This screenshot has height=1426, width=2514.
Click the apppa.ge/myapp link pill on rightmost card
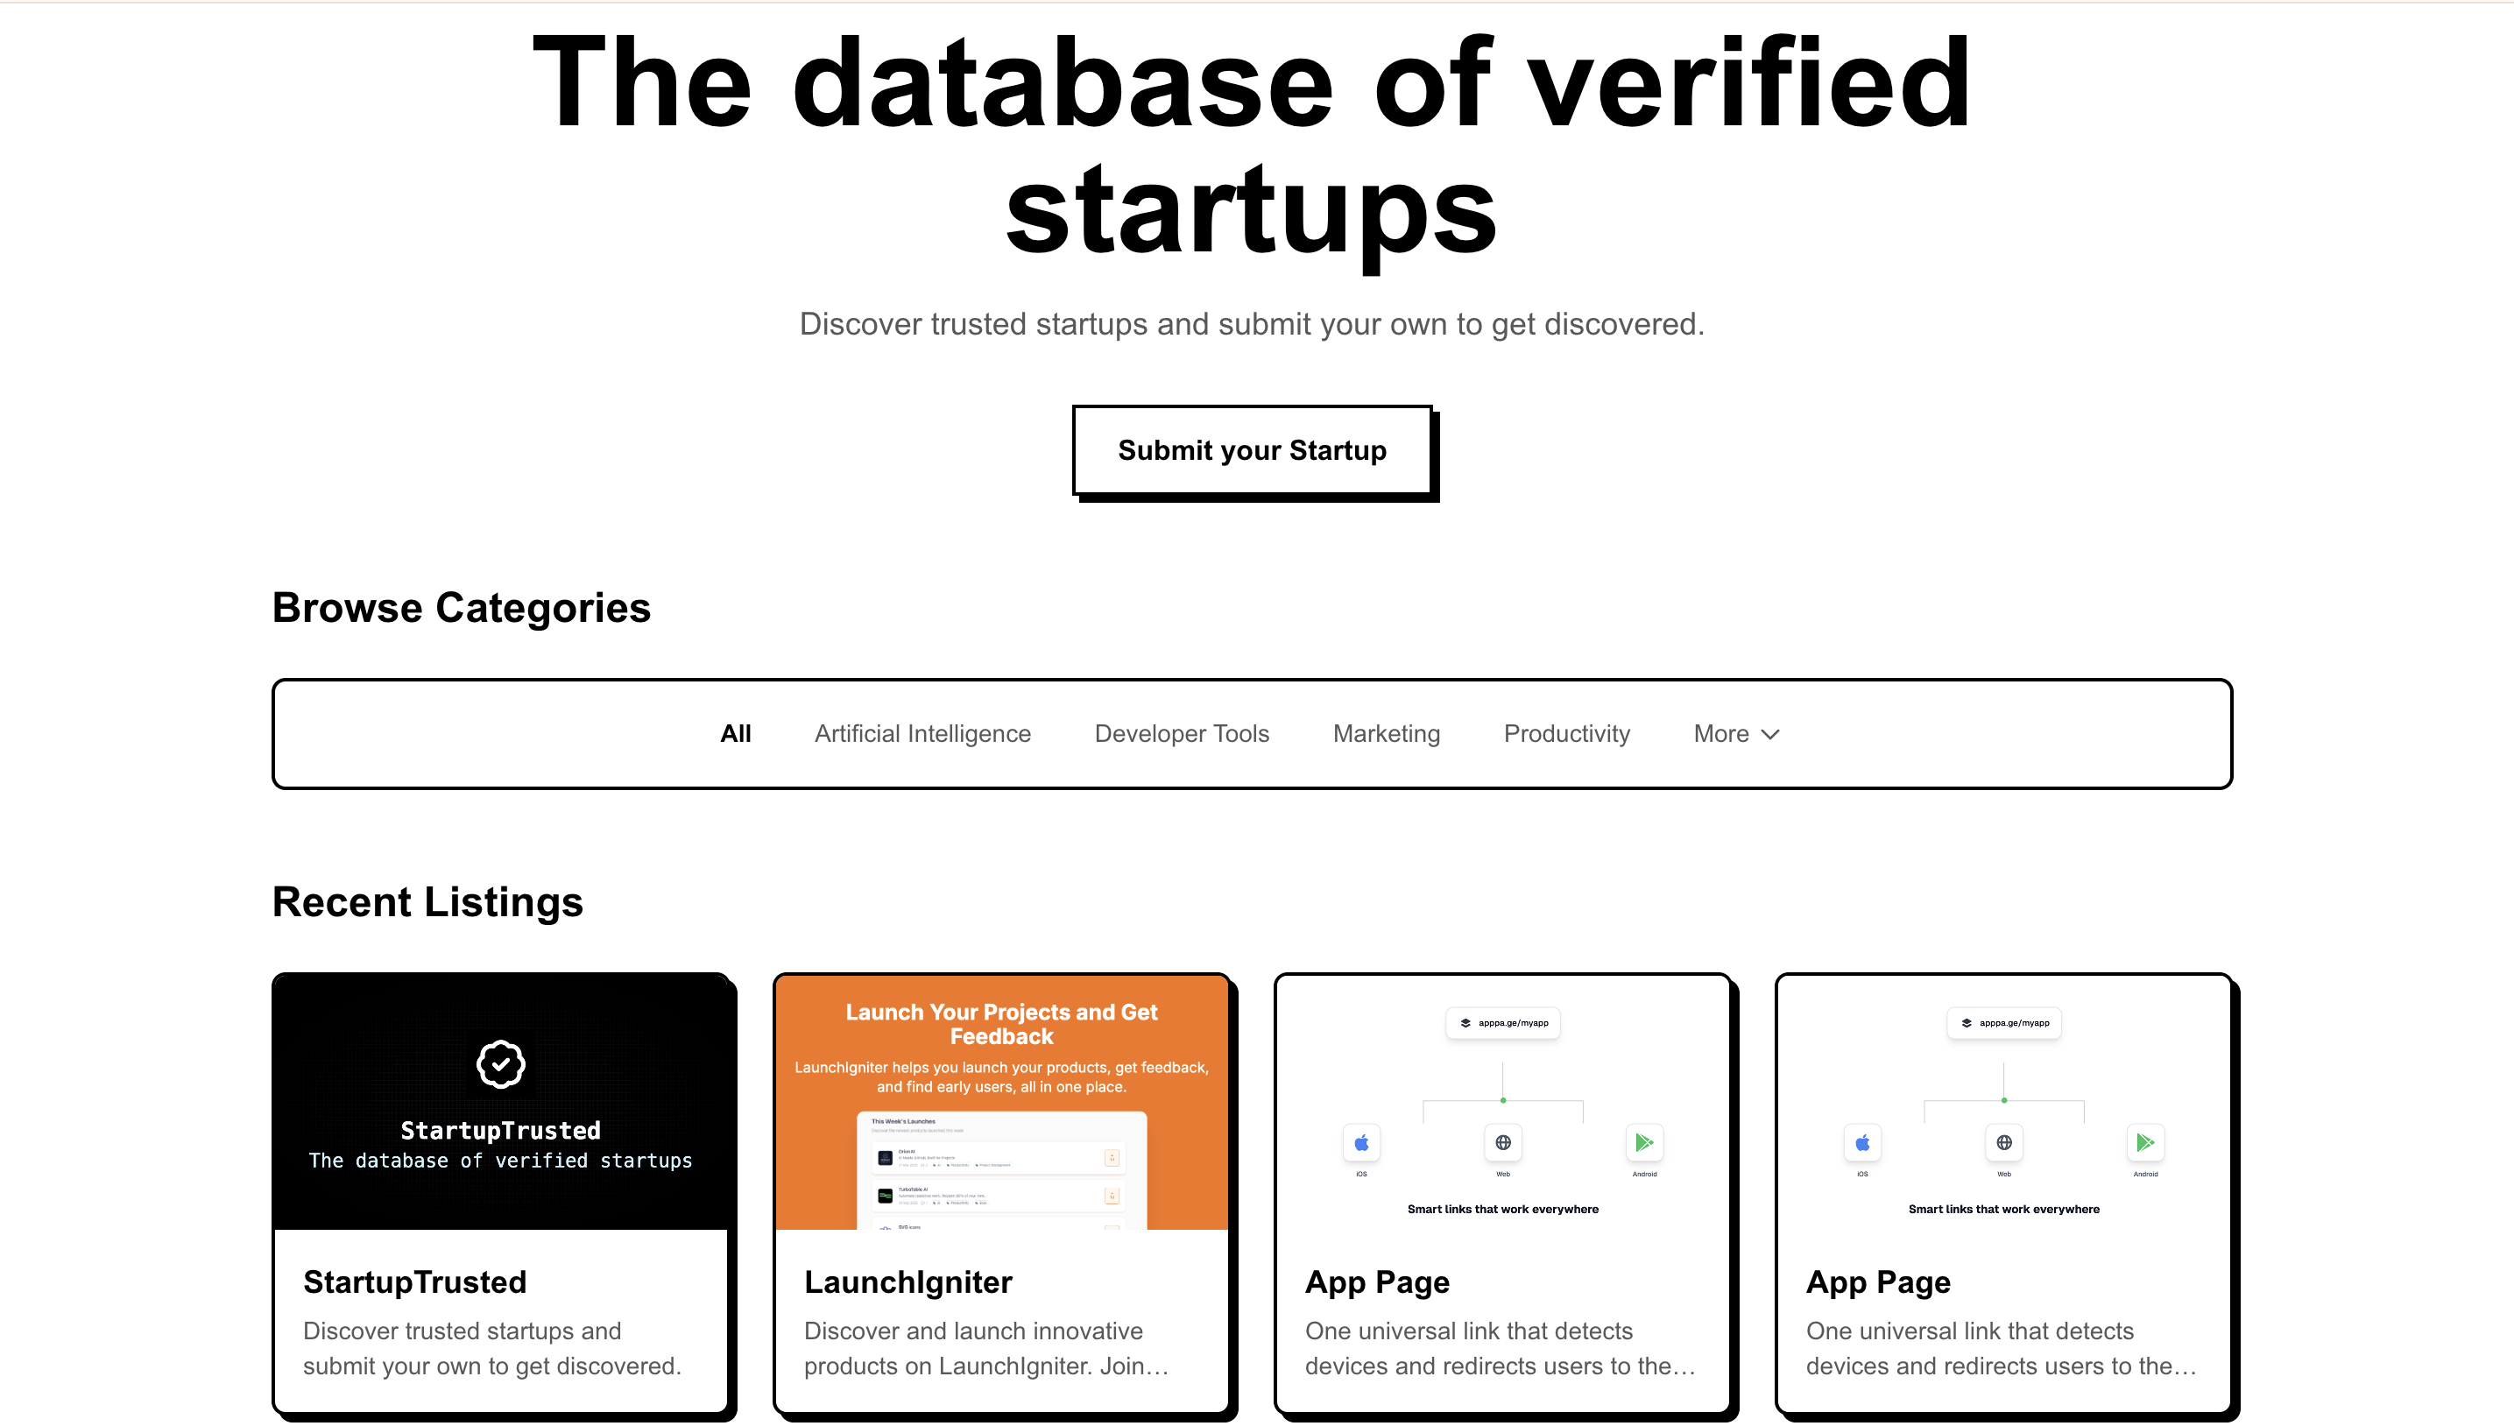[2004, 1022]
